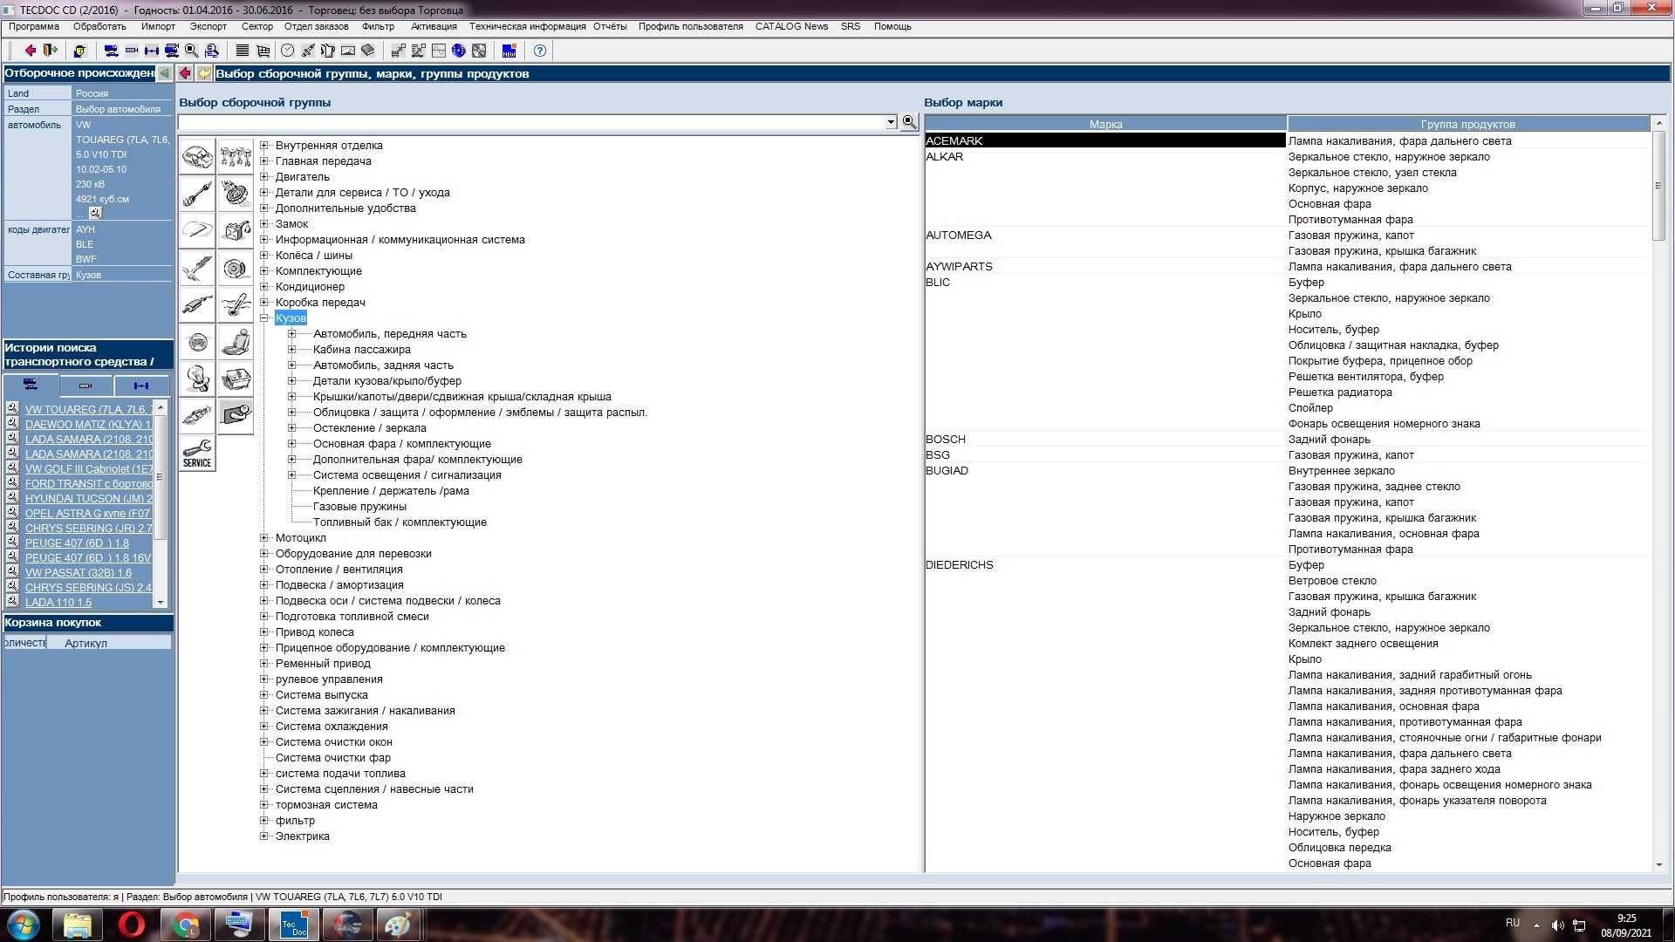The height and width of the screenshot is (942, 1675).
Task: Select the fuel canister group icon
Action: (236, 231)
